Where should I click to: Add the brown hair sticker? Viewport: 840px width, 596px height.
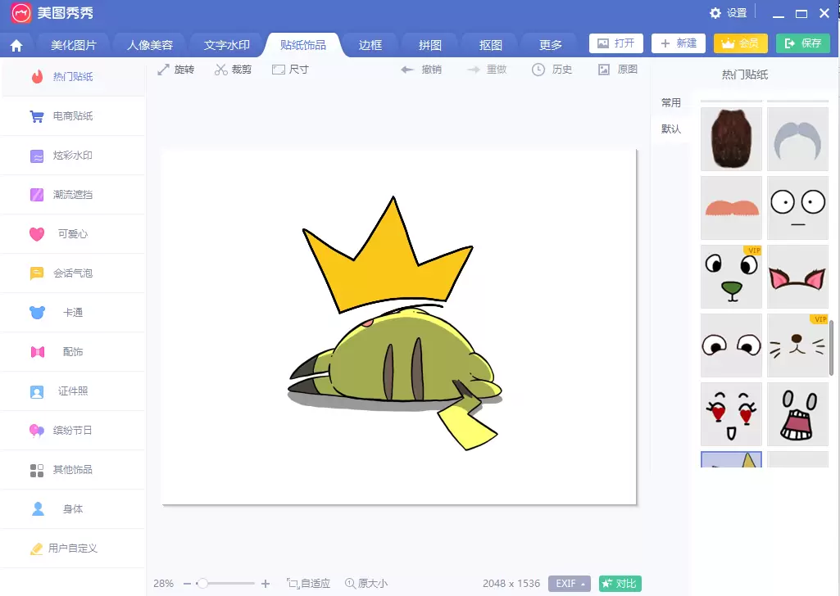click(x=731, y=139)
